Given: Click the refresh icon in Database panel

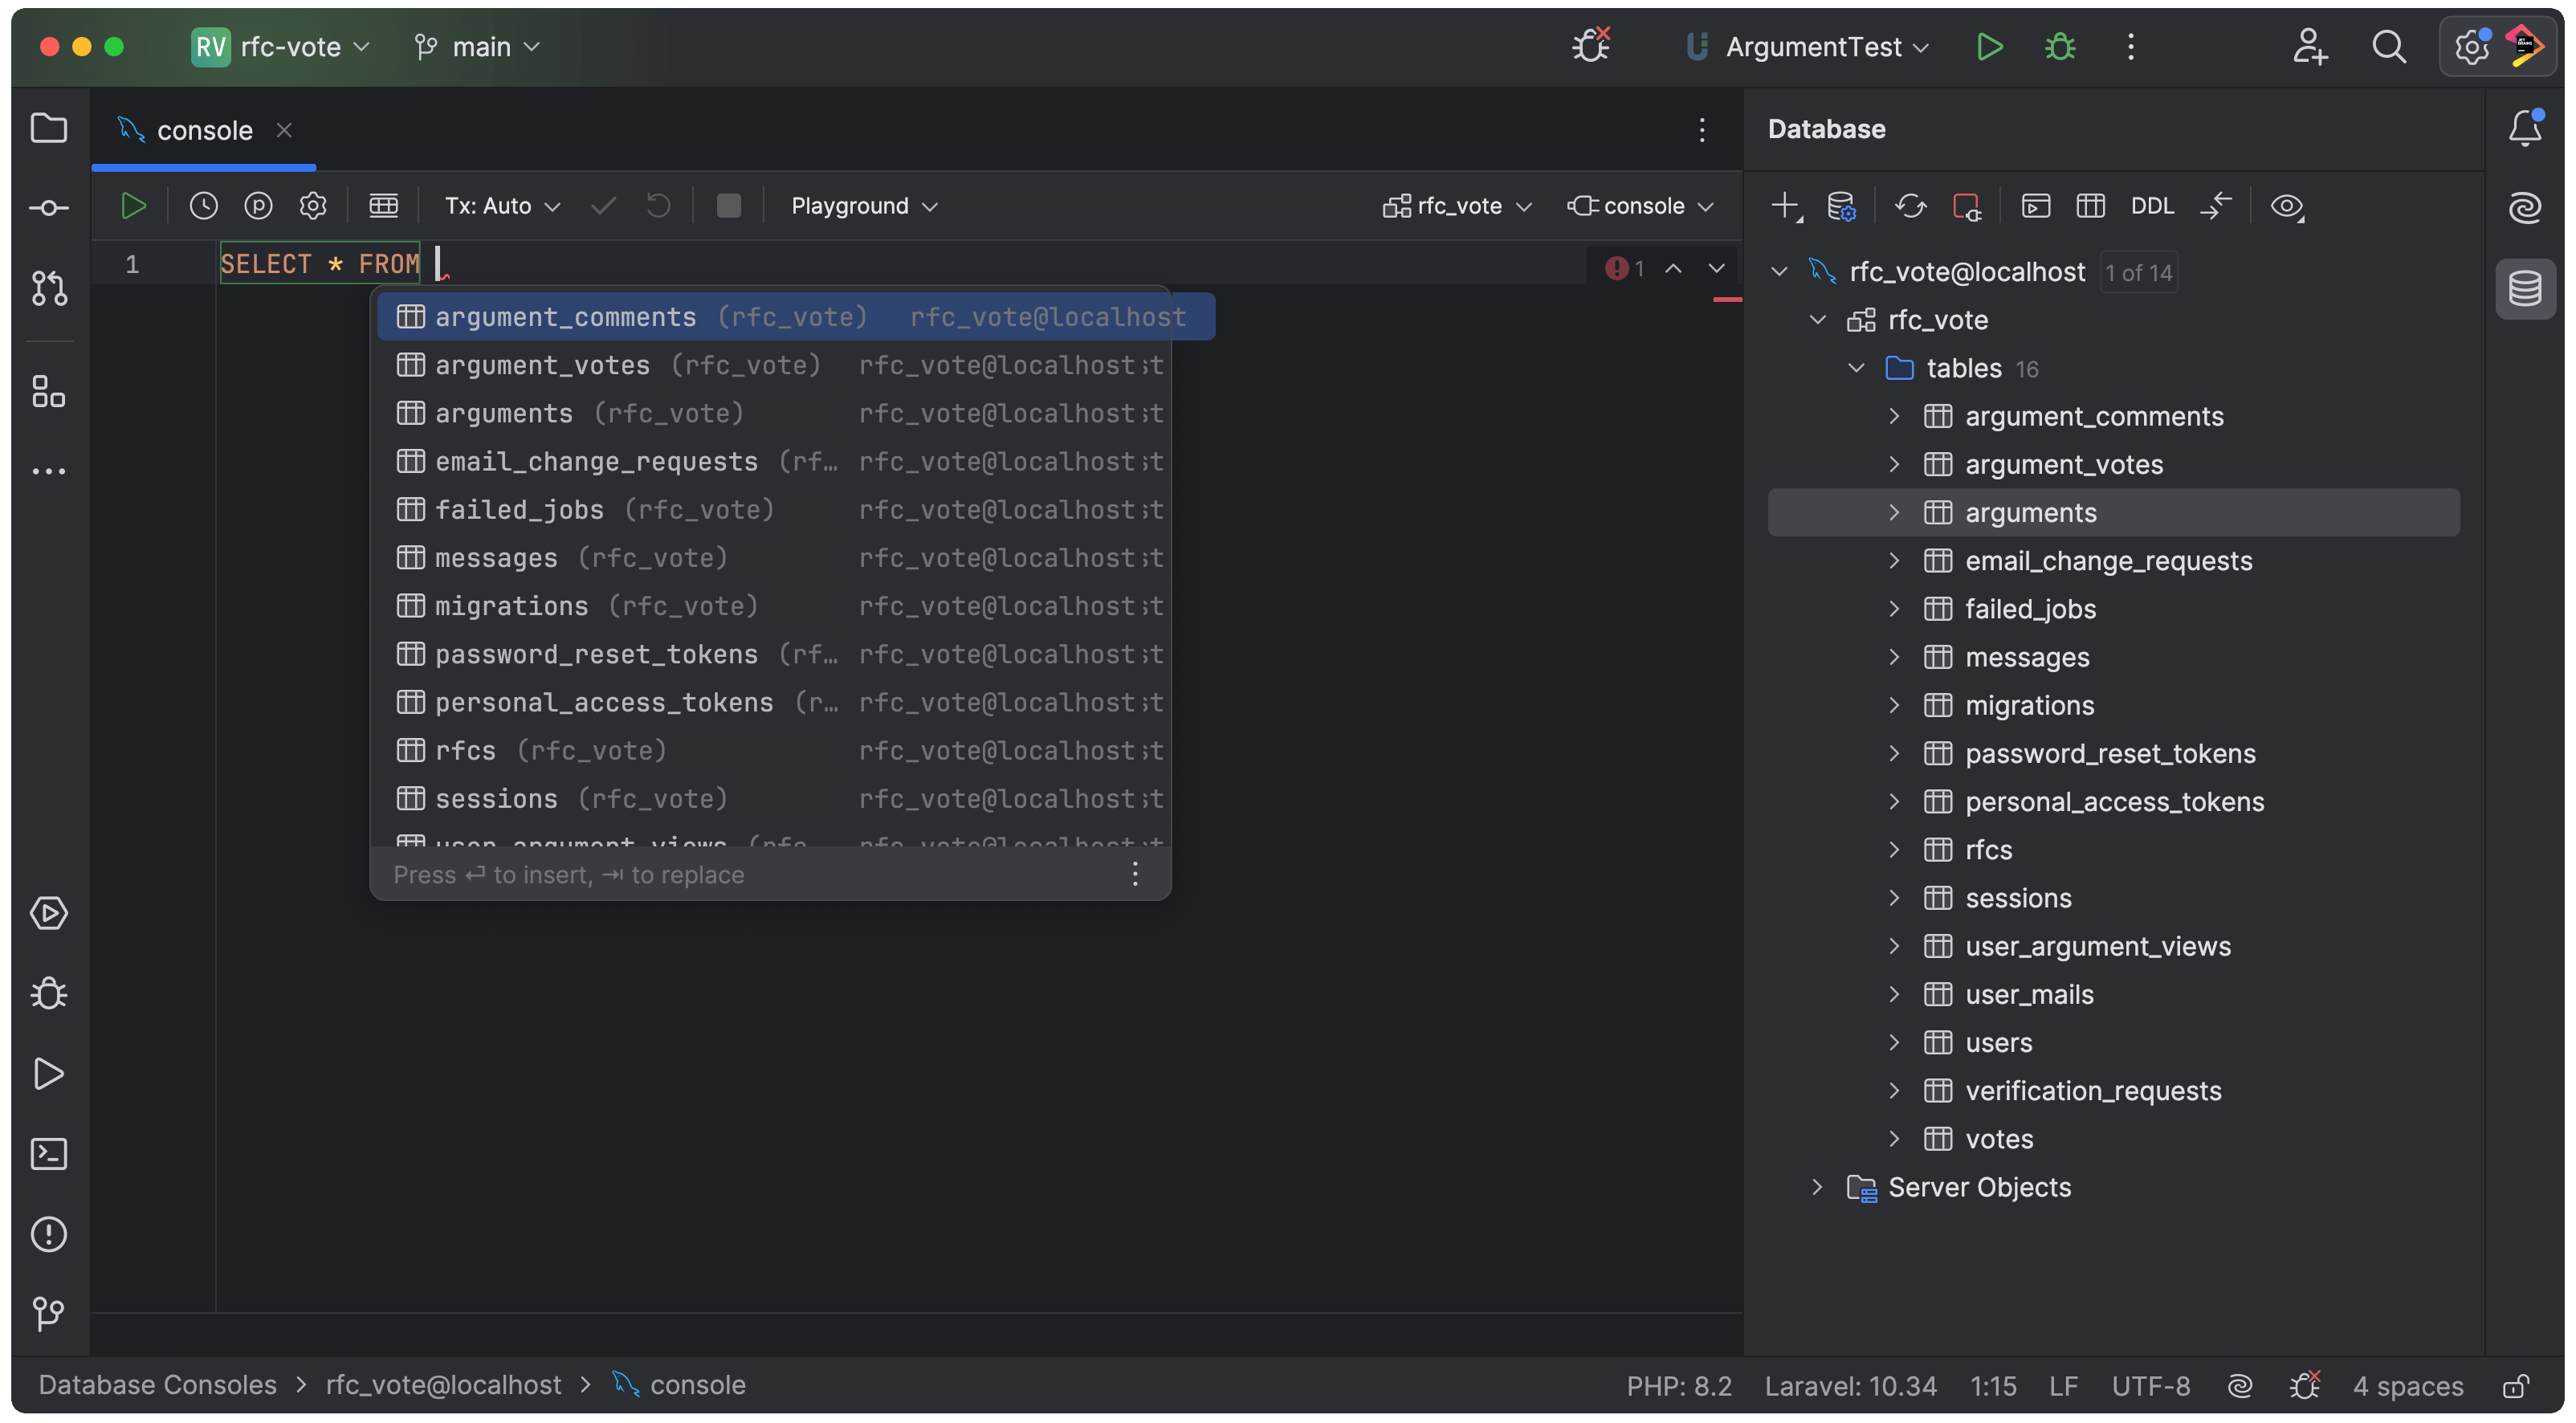Looking at the screenshot, I should pyautogui.click(x=1910, y=206).
